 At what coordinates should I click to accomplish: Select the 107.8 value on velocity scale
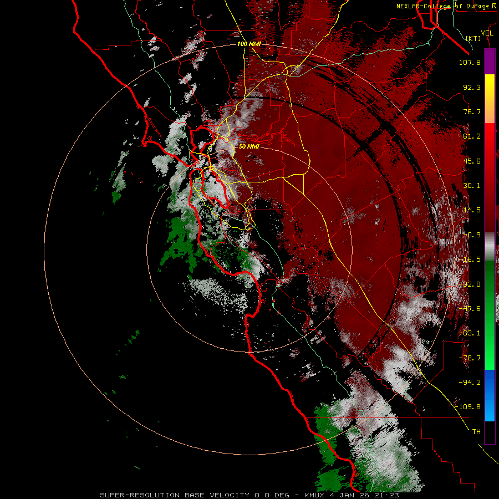[470, 62]
